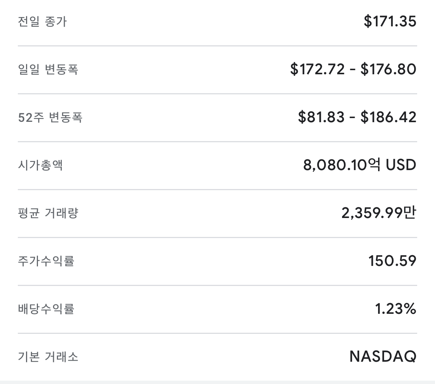Click the 배당수익률 label
Viewport: 435px width, 384px height.
[x=46, y=309]
